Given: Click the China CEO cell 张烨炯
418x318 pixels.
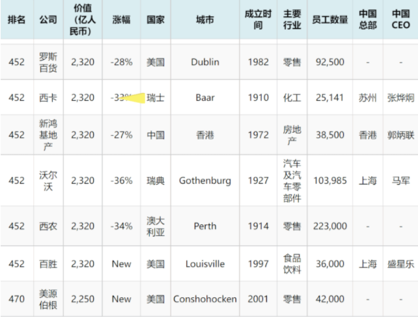Looking at the screenshot, I should 400,98.
